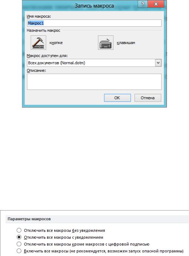Focus the Имя макроса text field
The width and height of the screenshot is (189, 256).
(94, 23)
